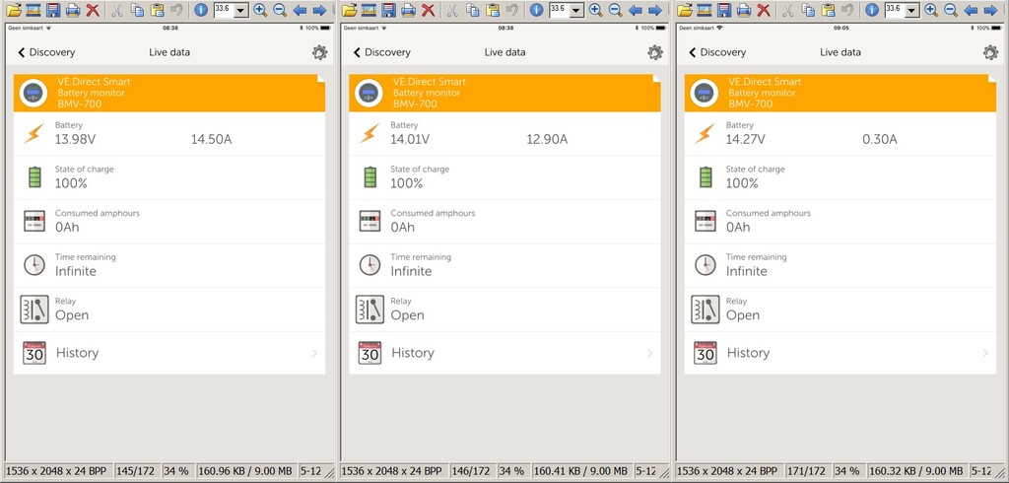Go to previous image in middle viewer window
Viewport: 1009px width, 483px height.
click(635, 10)
